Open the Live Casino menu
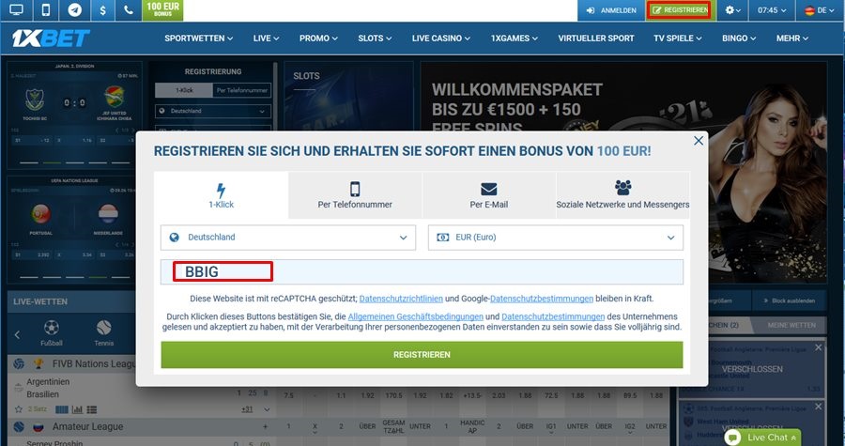The height and width of the screenshot is (446, 845). click(441, 38)
